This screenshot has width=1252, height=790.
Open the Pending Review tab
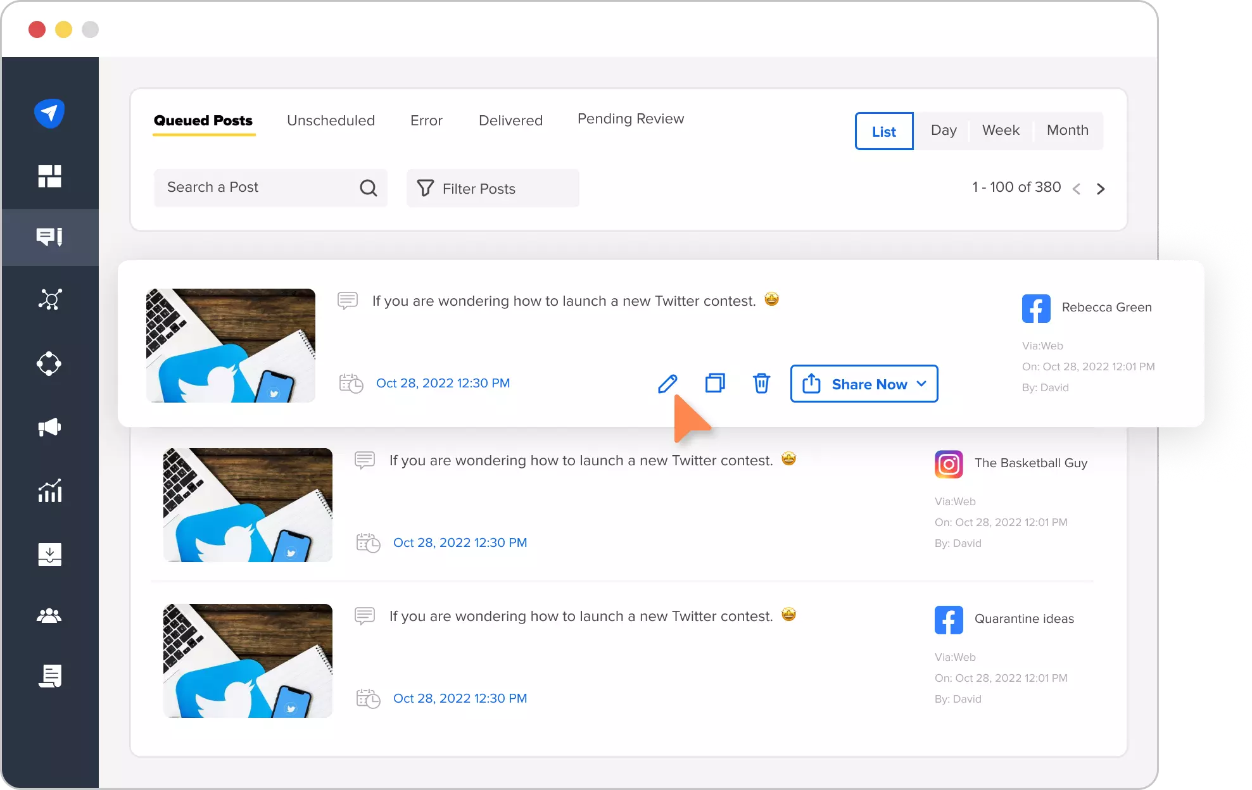point(631,119)
